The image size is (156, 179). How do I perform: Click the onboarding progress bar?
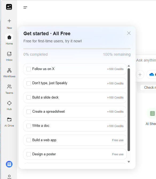[x=77, y=49]
